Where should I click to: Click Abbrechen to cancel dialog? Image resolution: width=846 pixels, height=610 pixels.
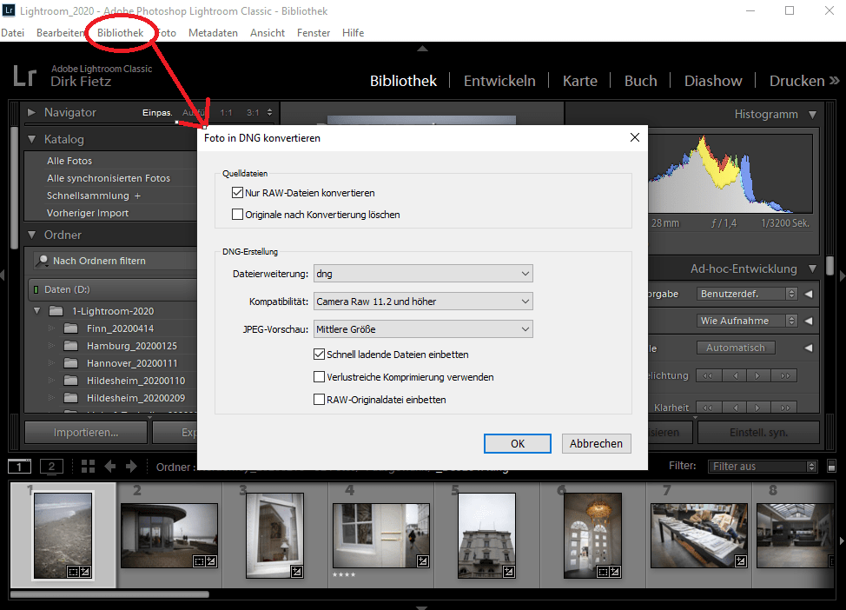pos(596,444)
